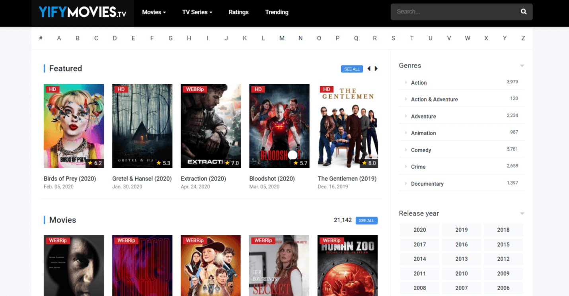Choose release year 2012
This screenshot has height=296, width=569.
pyautogui.click(x=503, y=259)
